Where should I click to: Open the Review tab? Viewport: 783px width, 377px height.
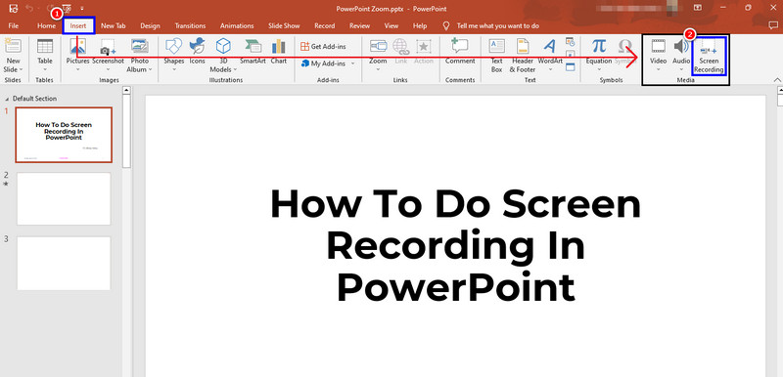point(359,26)
